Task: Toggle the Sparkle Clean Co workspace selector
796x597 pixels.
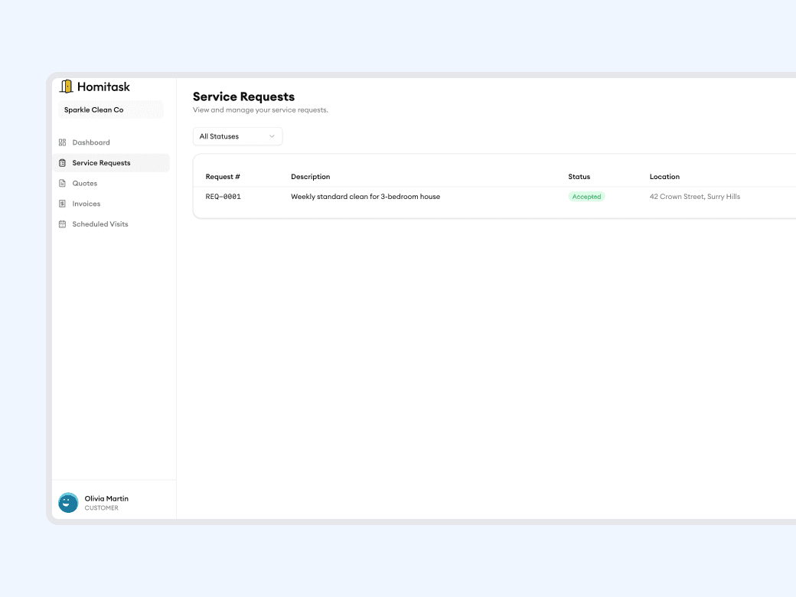Action: (111, 109)
